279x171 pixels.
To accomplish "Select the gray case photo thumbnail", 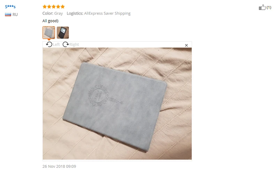I will 49,32.
